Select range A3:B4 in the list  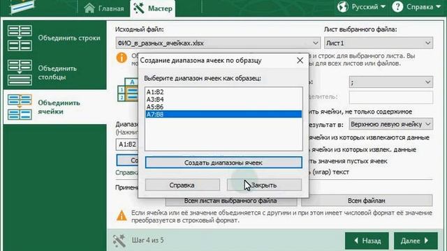click(223, 99)
